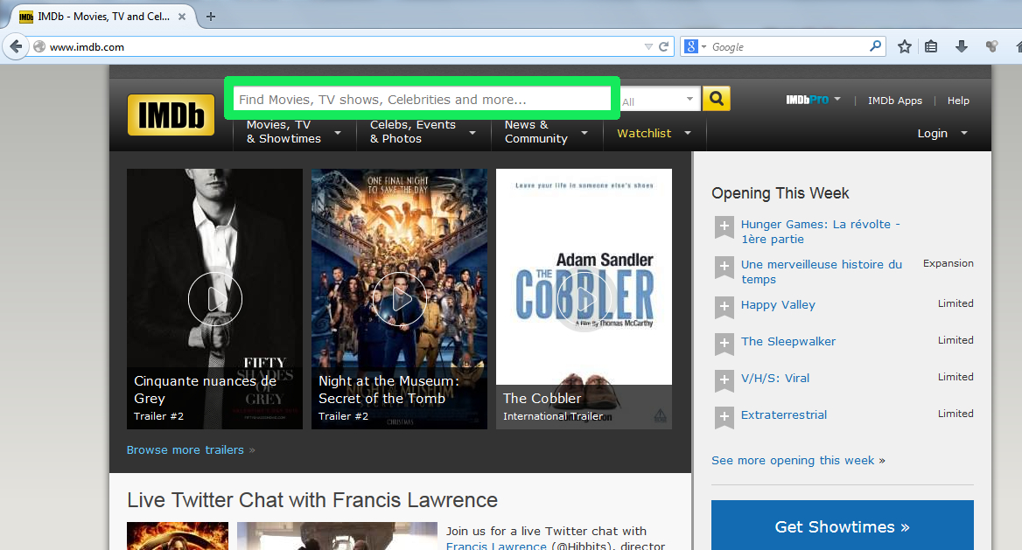
Task: Add Extraterrestrial to watchlist
Action: (724, 417)
